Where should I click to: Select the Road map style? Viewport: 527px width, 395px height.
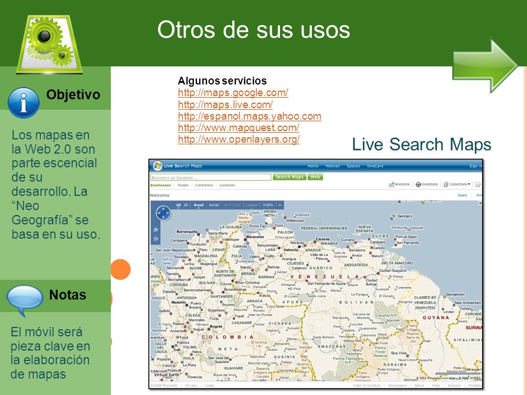pyautogui.click(x=199, y=205)
